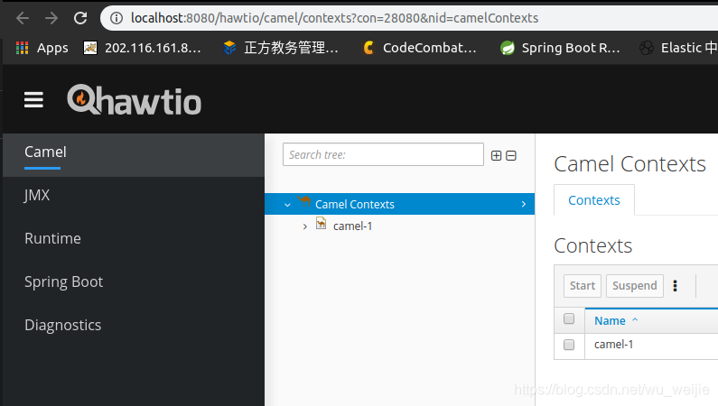Click the browser back arrow
This screenshot has width=718, height=406.
click(23, 18)
